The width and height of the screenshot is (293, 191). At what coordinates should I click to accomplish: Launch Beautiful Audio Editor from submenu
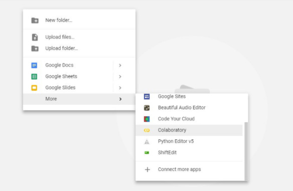pos(189,108)
